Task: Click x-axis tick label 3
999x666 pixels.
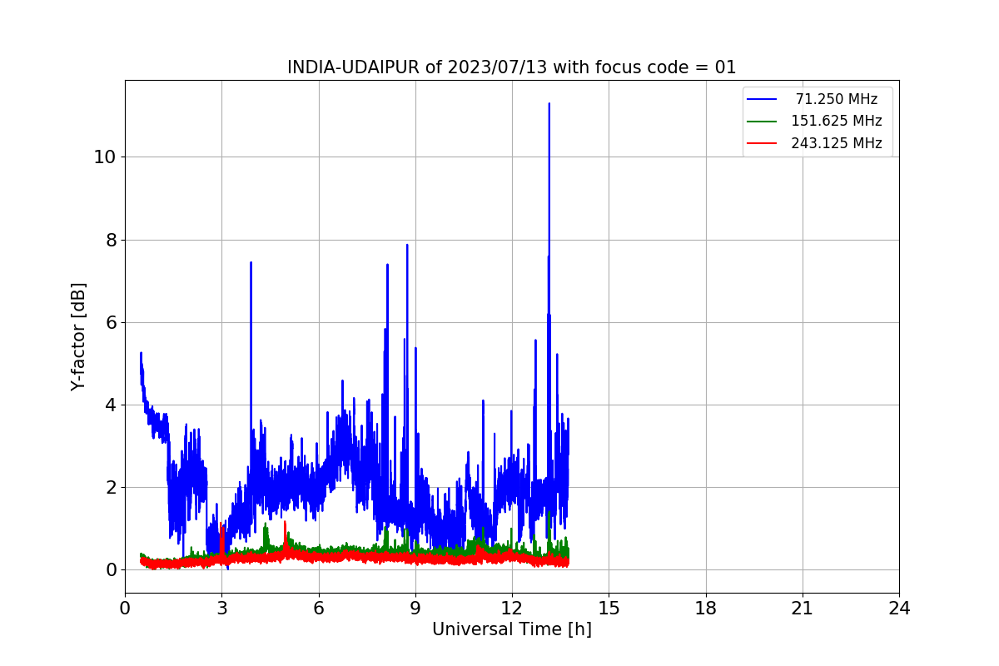Action: [x=221, y=609]
